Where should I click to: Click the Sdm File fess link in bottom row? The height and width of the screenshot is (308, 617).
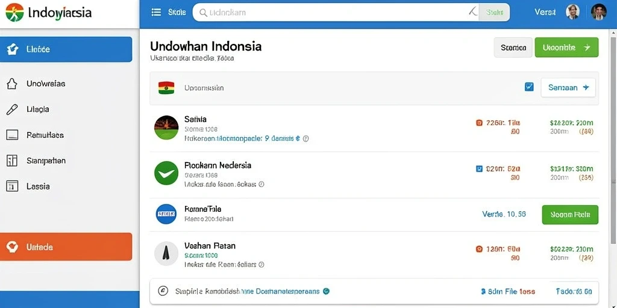coord(508,292)
